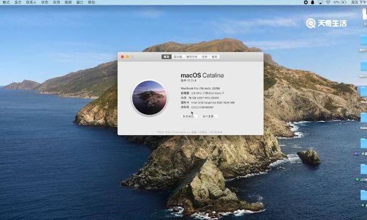Viewport: 367px width, 220px height.
Task: Open the 状态 menu
Action: click(x=45, y=2)
